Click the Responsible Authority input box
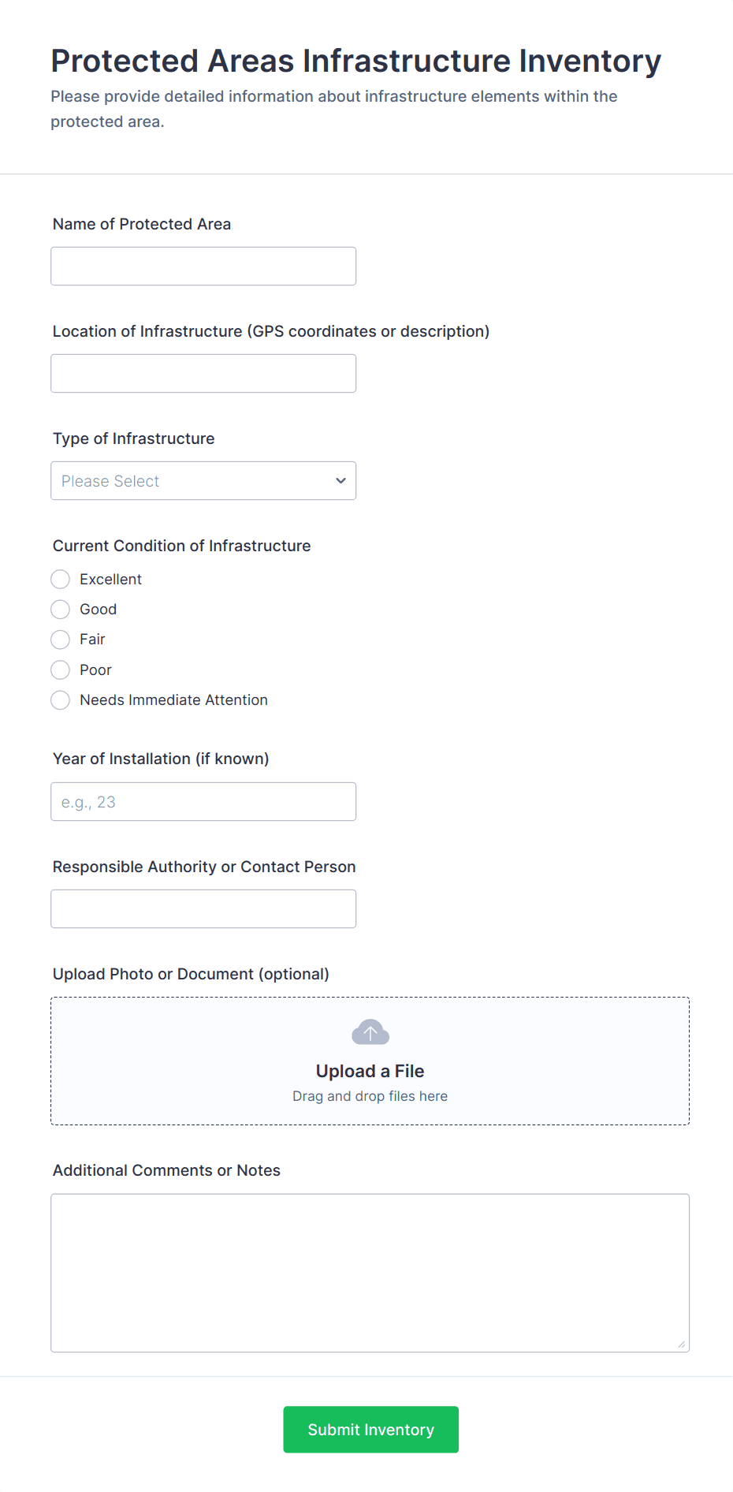733x1492 pixels. [x=203, y=909]
